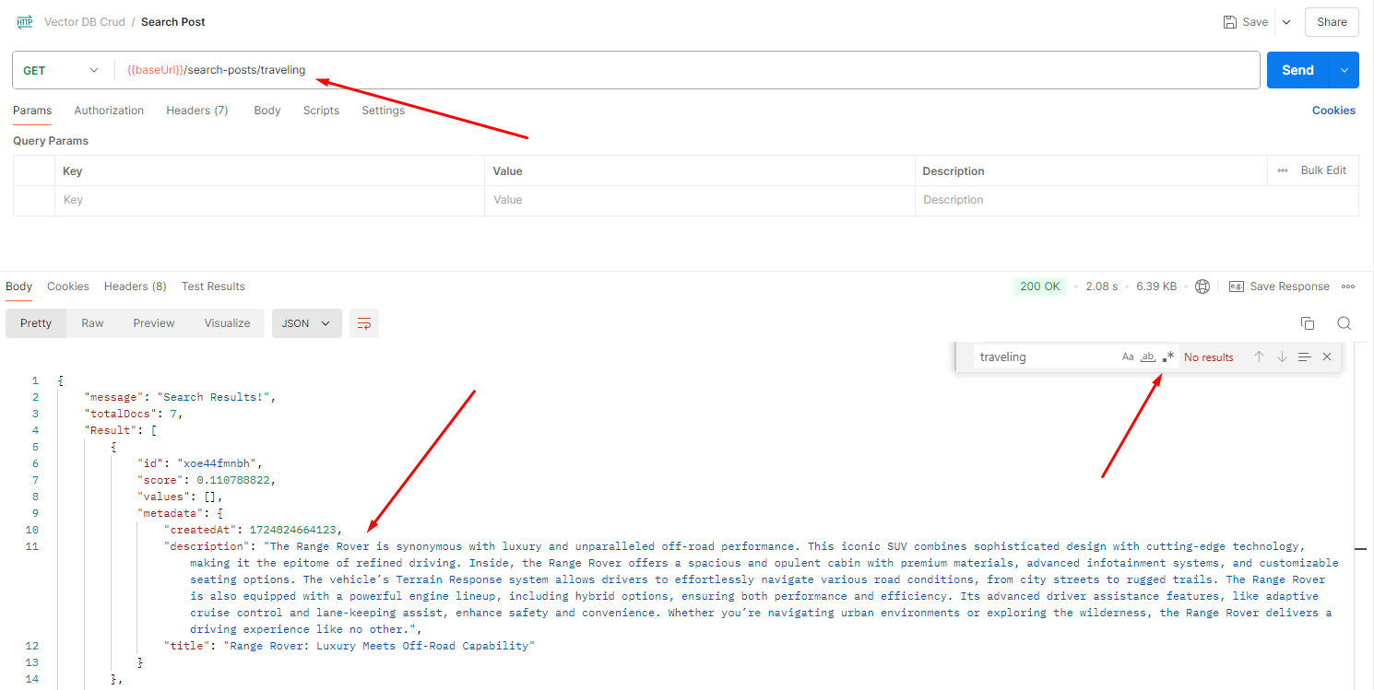The width and height of the screenshot is (1374, 690).
Task: Switch to the Headers (7) tab
Action: [x=196, y=110]
